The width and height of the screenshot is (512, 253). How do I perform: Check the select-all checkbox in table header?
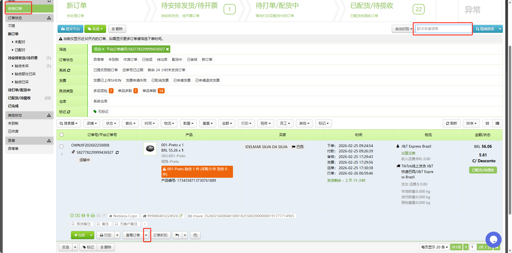pos(61,135)
